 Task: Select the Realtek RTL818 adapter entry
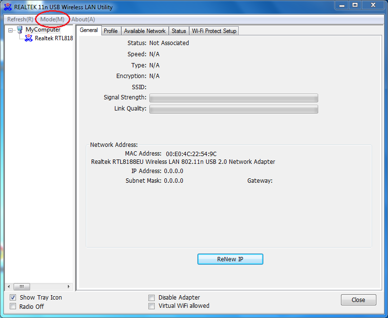(54, 38)
